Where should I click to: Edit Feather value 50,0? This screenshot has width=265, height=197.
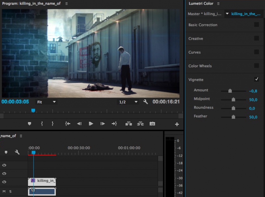point(253,117)
